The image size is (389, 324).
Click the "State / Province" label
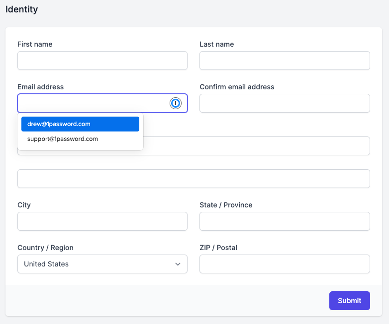pyautogui.click(x=226, y=205)
